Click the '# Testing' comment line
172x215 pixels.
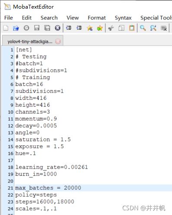[x=31, y=57]
